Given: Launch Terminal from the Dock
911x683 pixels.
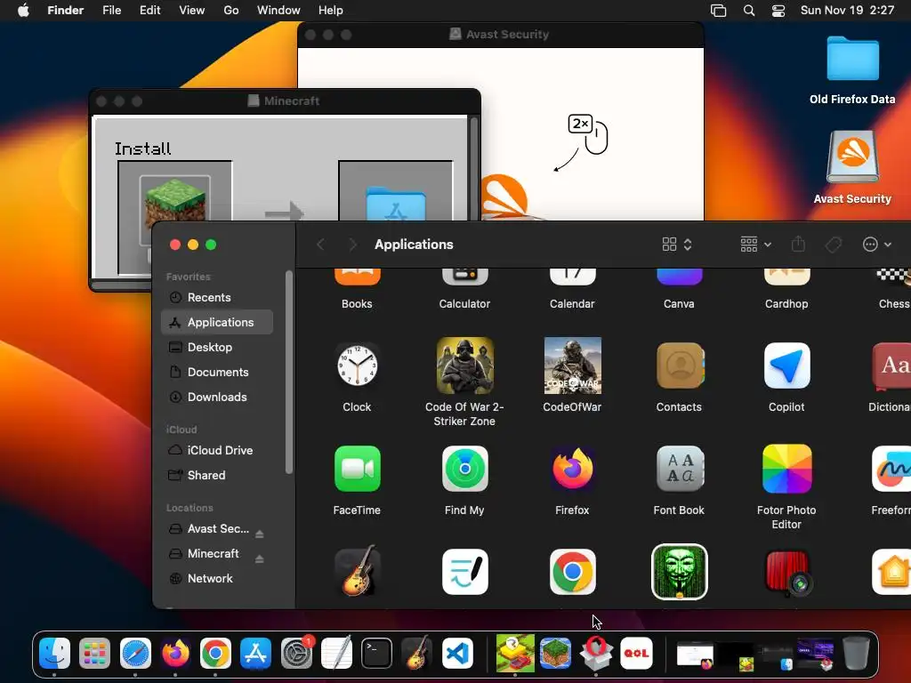Looking at the screenshot, I should pyautogui.click(x=376, y=653).
